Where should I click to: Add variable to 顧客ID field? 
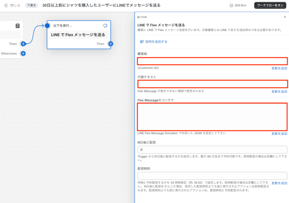click(279, 68)
